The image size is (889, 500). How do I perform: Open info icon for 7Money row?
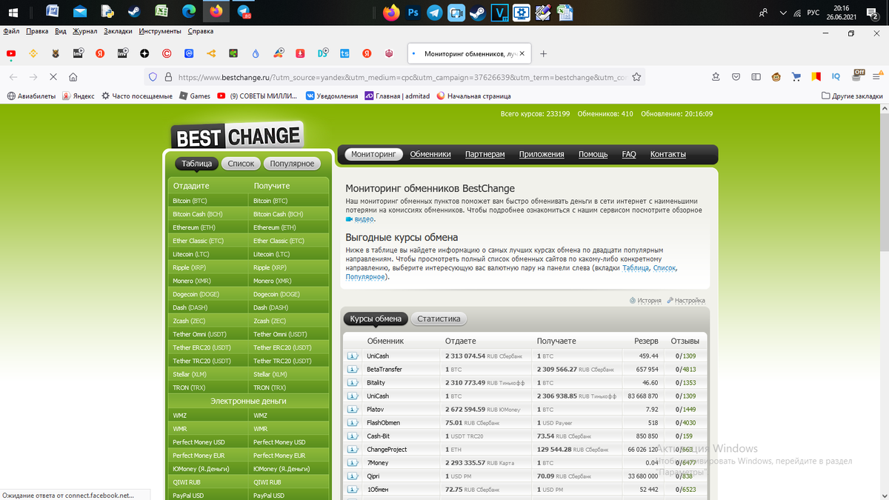(353, 463)
